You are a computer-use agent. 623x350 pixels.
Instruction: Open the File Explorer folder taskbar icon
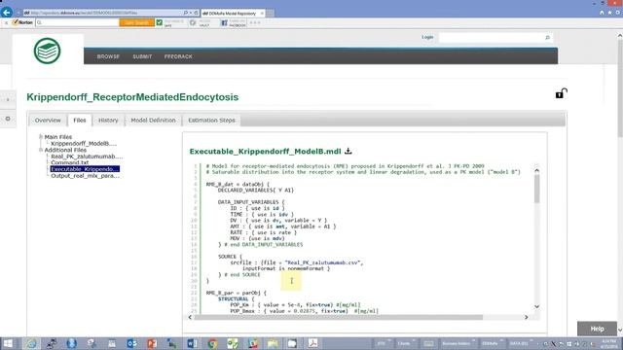tap(273, 343)
